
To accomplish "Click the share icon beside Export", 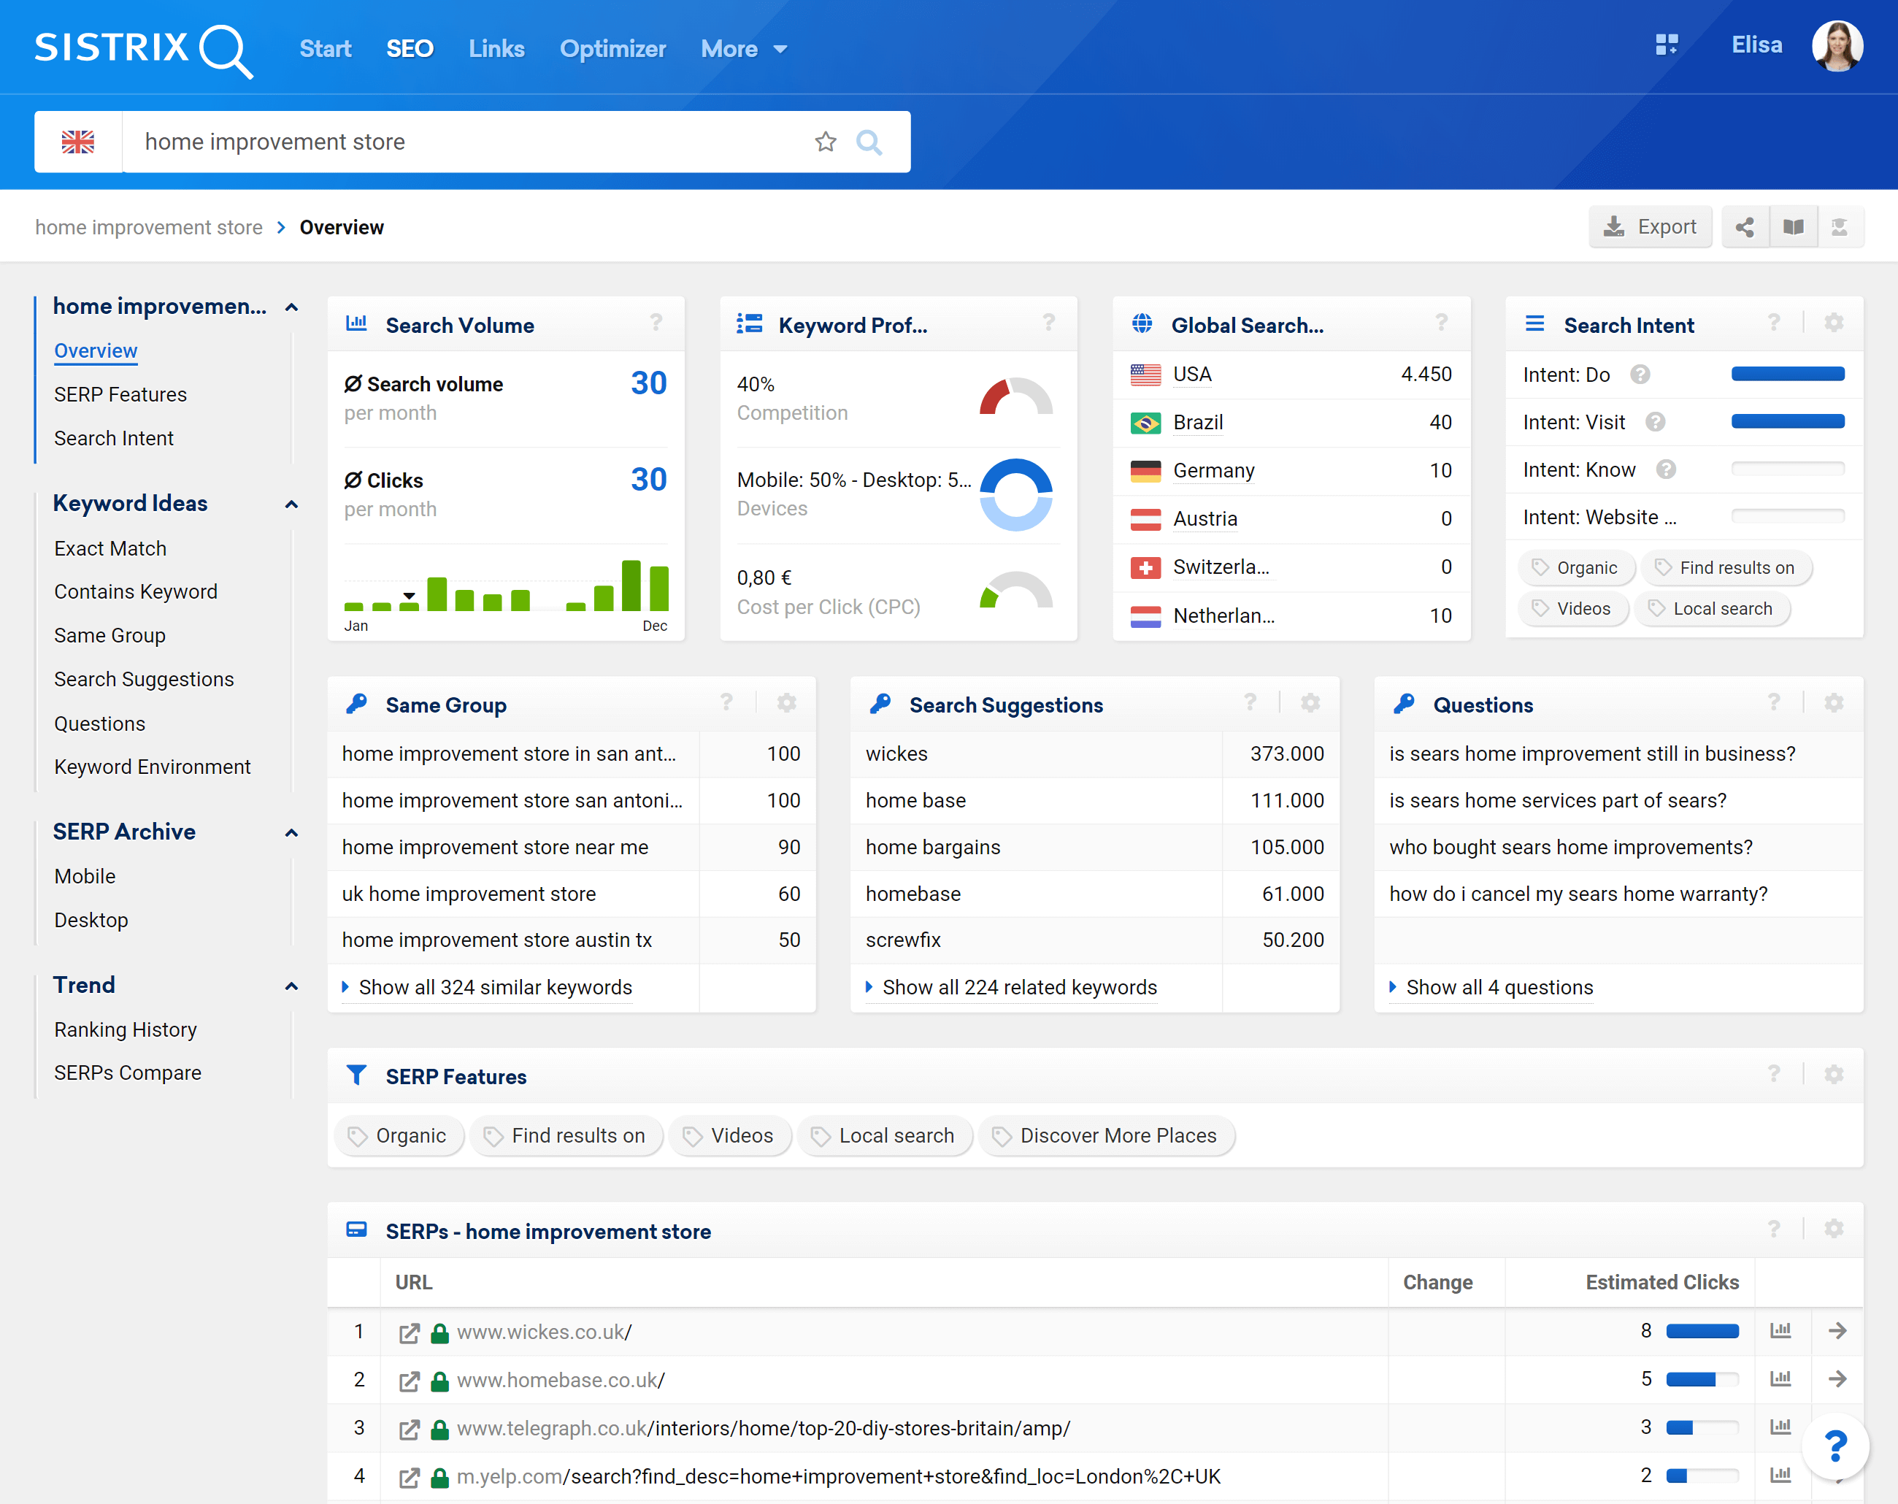I will click(x=1745, y=227).
